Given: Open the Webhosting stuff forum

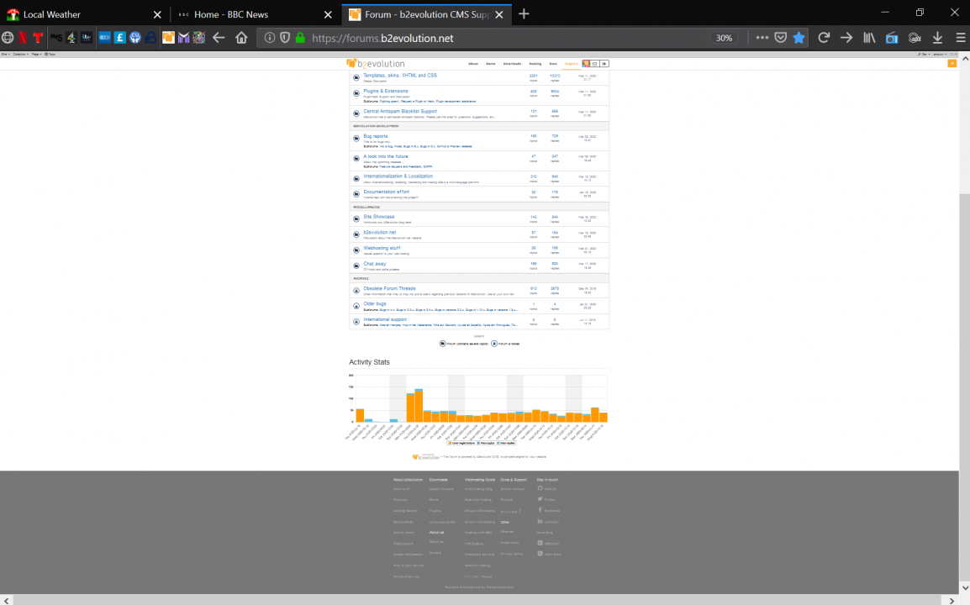Looking at the screenshot, I should pyautogui.click(x=382, y=248).
